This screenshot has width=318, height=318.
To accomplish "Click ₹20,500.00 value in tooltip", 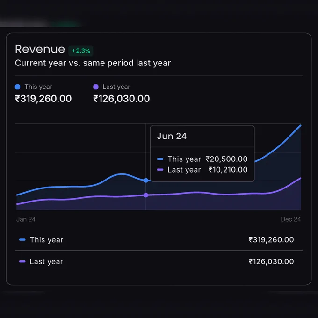I will (226, 159).
